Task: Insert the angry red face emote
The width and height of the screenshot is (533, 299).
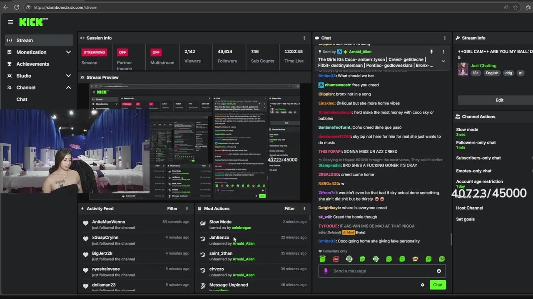Action: pyautogui.click(x=336, y=259)
